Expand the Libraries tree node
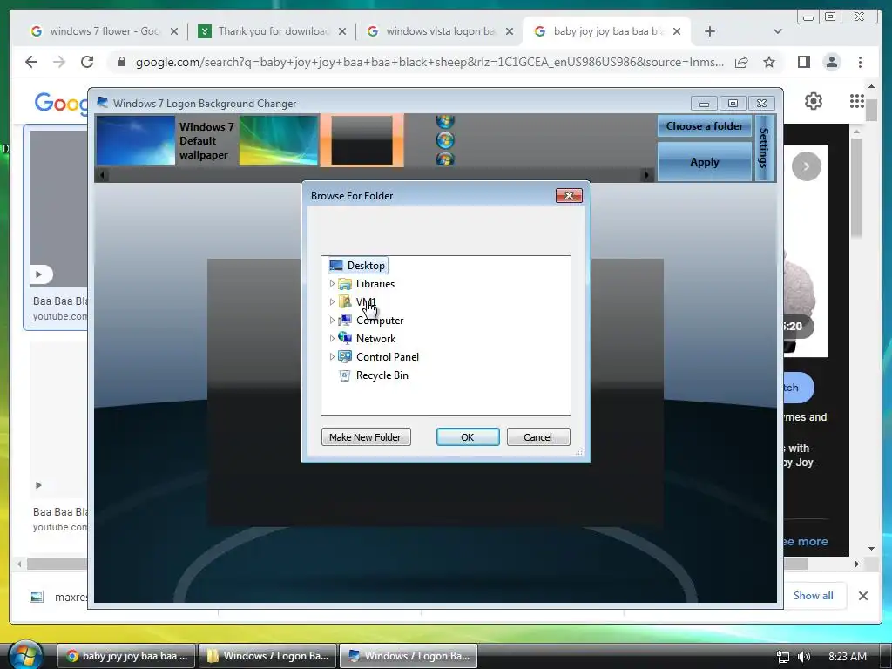 pyautogui.click(x=332, y=283)
